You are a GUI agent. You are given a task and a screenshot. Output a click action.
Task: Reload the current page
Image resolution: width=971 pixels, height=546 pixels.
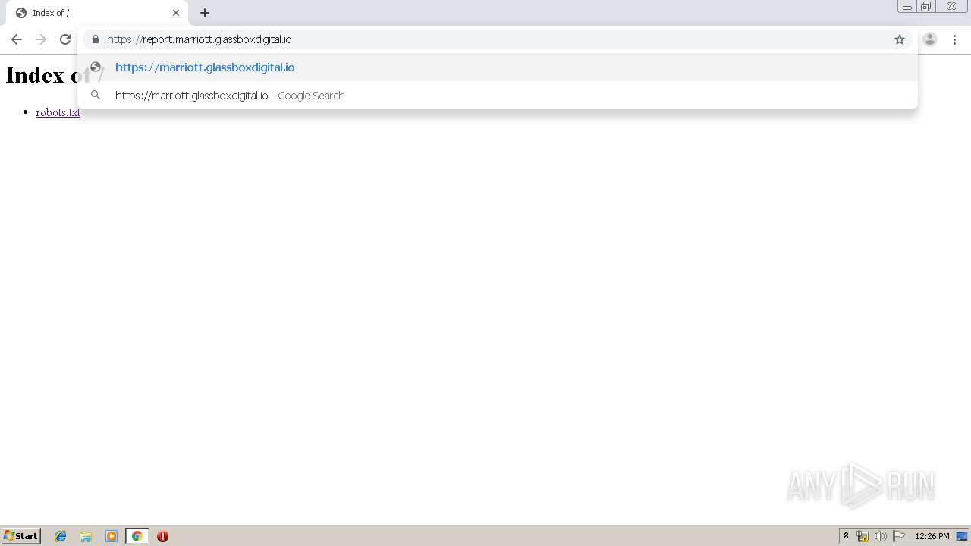[65, 39]
